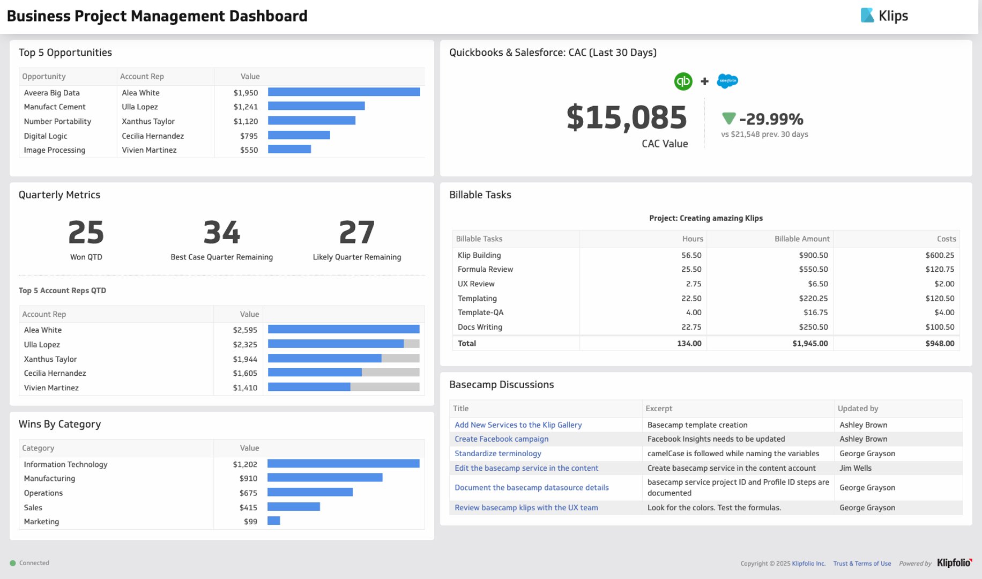Click the Template-QA task name
This screenshot has width=982, height=579.
tap(480, 312)
